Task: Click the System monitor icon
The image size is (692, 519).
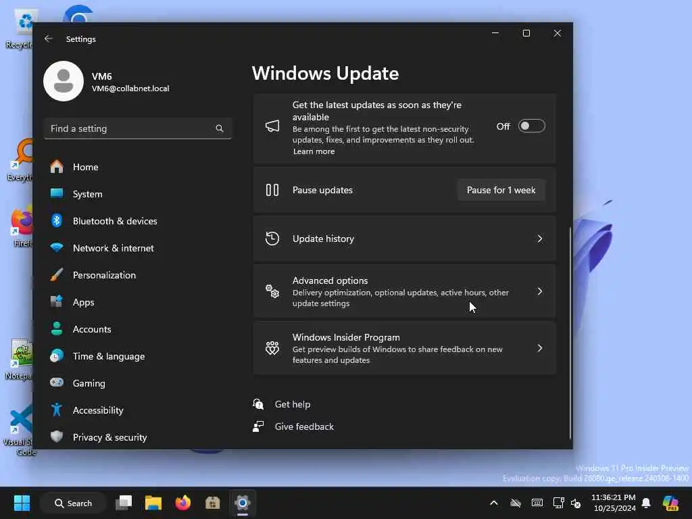Action: pyautogui.click(x=57, y=194)
